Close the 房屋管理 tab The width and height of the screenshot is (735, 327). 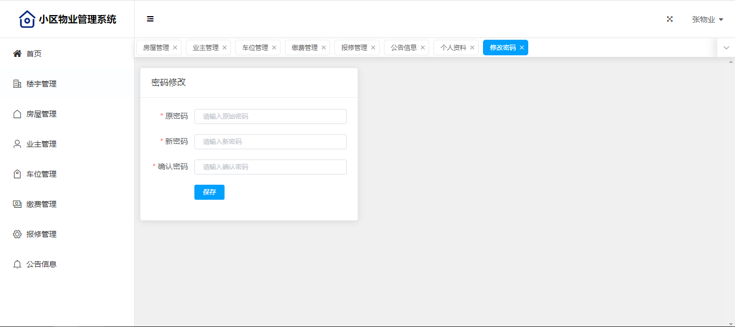(175, 48)
